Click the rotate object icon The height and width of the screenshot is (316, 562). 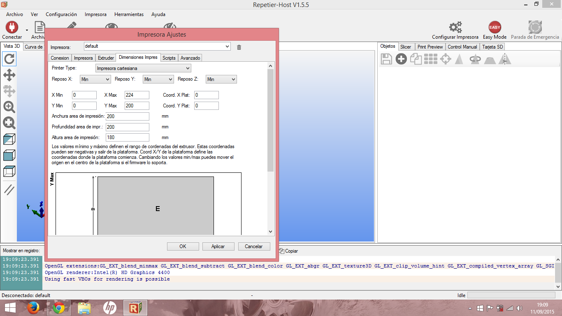(x=475, y=59)
